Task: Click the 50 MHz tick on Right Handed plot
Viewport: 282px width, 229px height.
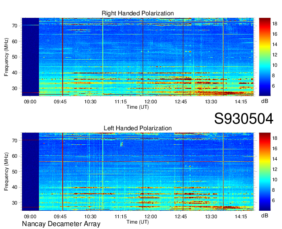Action: click(15, 57)
